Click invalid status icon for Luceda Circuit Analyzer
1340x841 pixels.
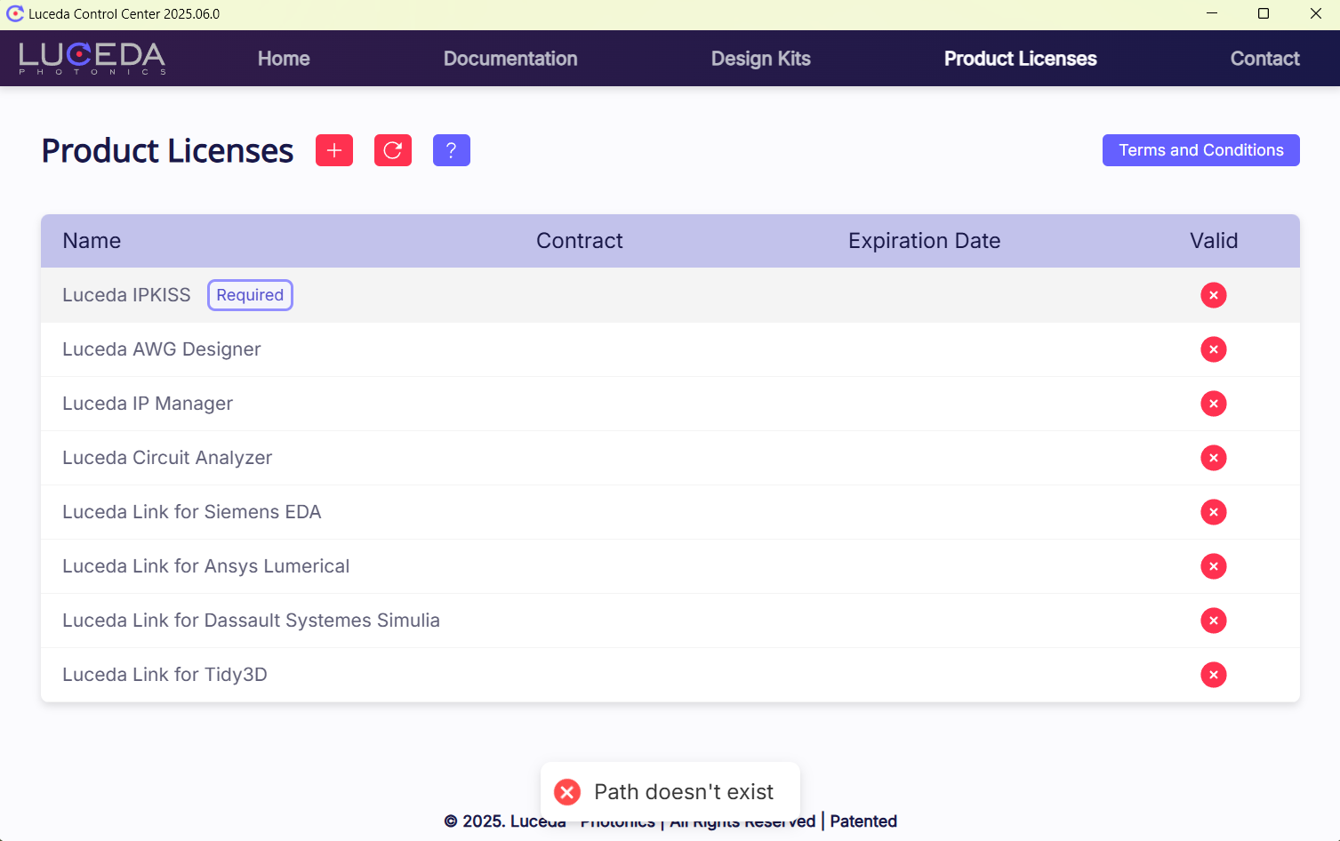coord(1214,458)
